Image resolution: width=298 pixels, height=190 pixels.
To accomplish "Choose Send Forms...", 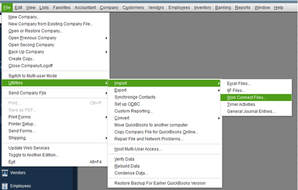I will click(56, 131).
